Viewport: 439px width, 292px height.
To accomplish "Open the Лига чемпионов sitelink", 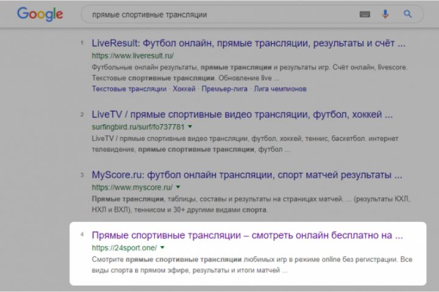I will click(x=280, y=89).
